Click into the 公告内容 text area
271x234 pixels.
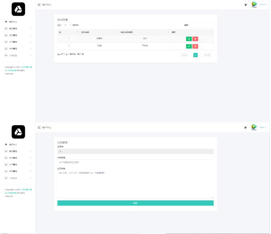click(x=135, y=184)
